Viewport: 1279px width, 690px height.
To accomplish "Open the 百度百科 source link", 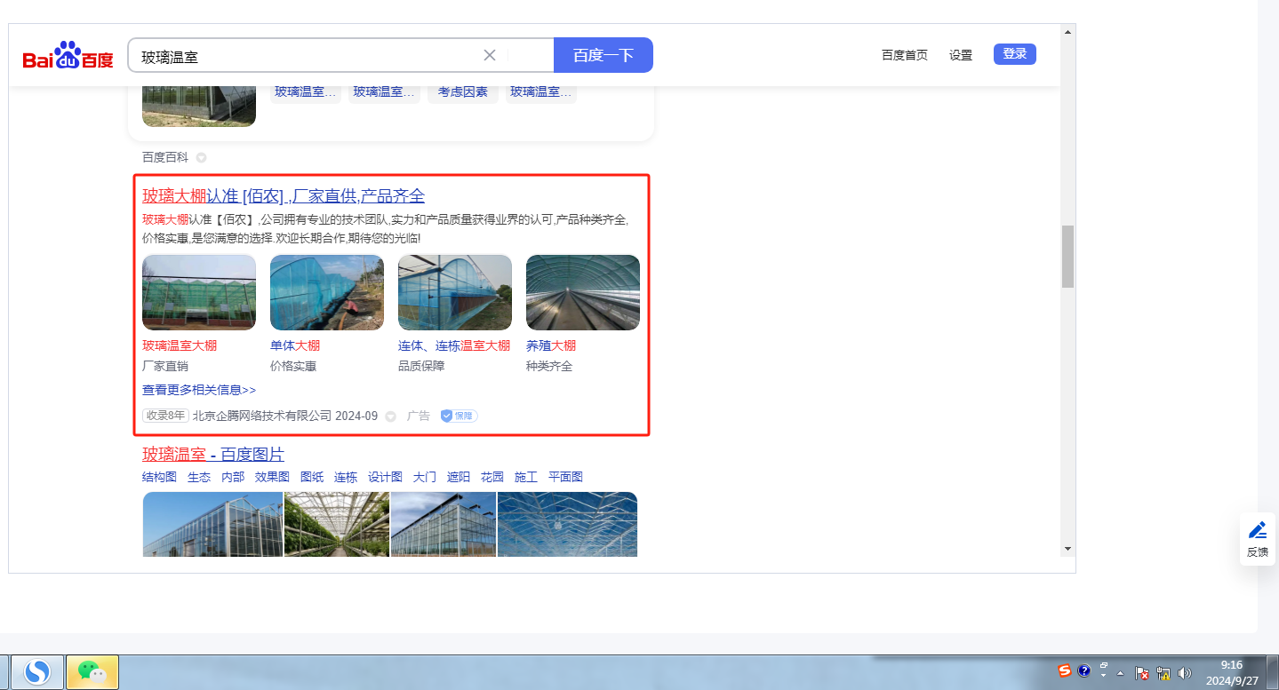I will pyautogui.click(x=165, y=157).
